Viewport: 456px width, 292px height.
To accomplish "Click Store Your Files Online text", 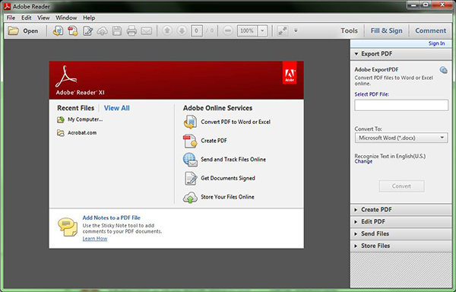I will click(227, 197).
